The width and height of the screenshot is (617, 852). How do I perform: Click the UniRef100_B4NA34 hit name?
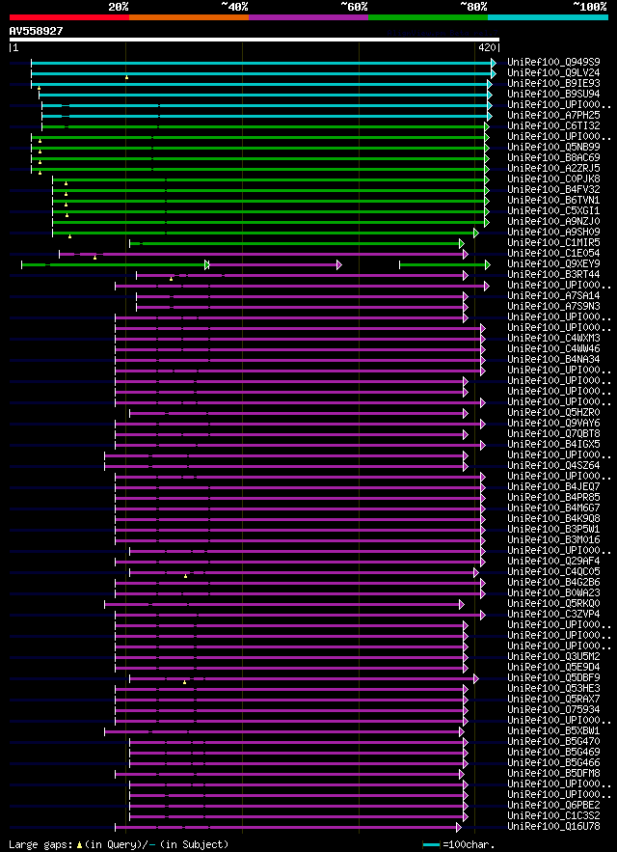[x=553, y=359]
